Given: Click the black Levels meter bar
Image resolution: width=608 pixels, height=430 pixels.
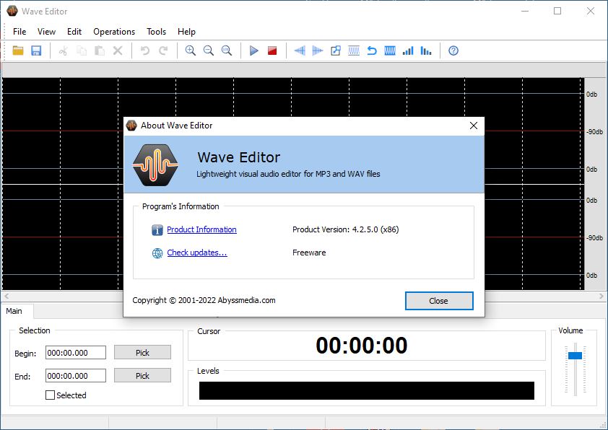Looking at the screenshot, I should (366, 390).
